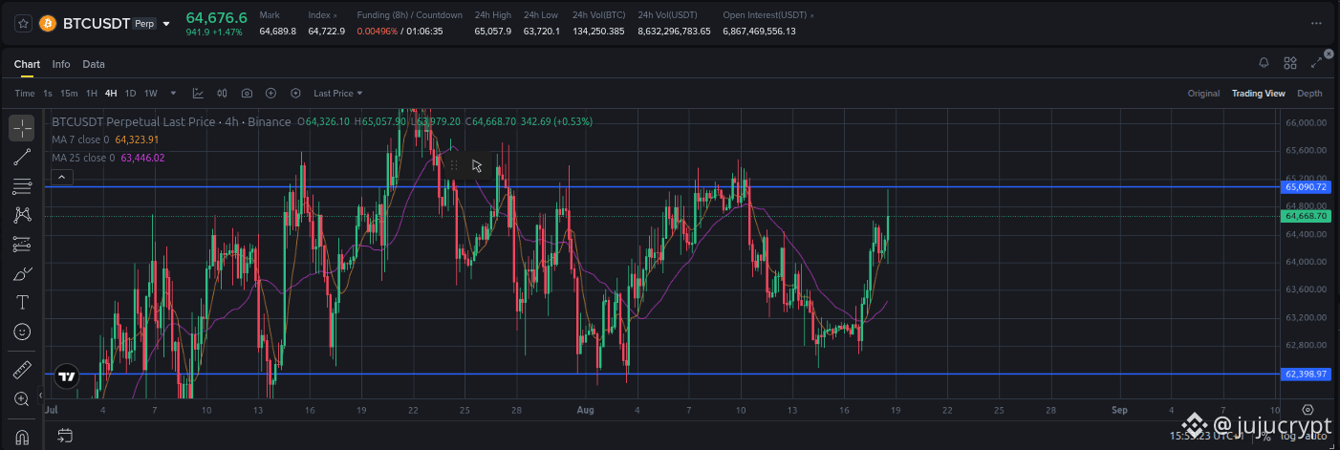Collapse the indicator legend chevron
This screenshot has height=450, width=1340.
(61, 177)
